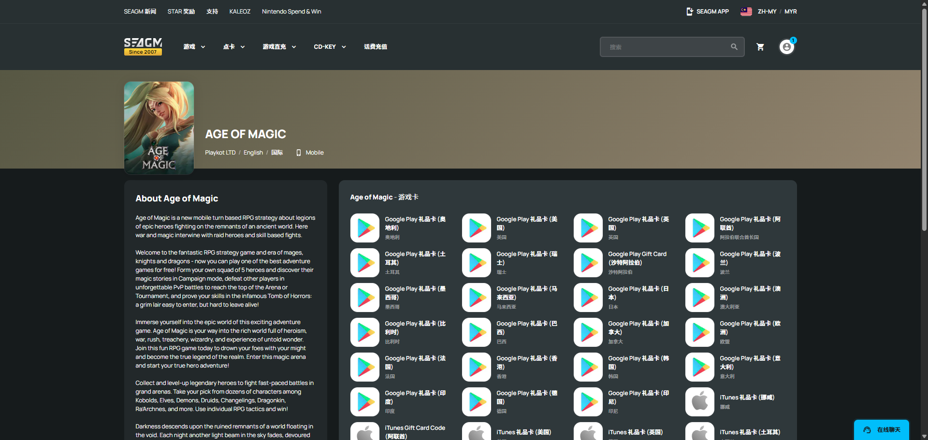Open Google Play 礼品卡 (马来西亚) icon
The image size is (928, 440).
point(477,298)
